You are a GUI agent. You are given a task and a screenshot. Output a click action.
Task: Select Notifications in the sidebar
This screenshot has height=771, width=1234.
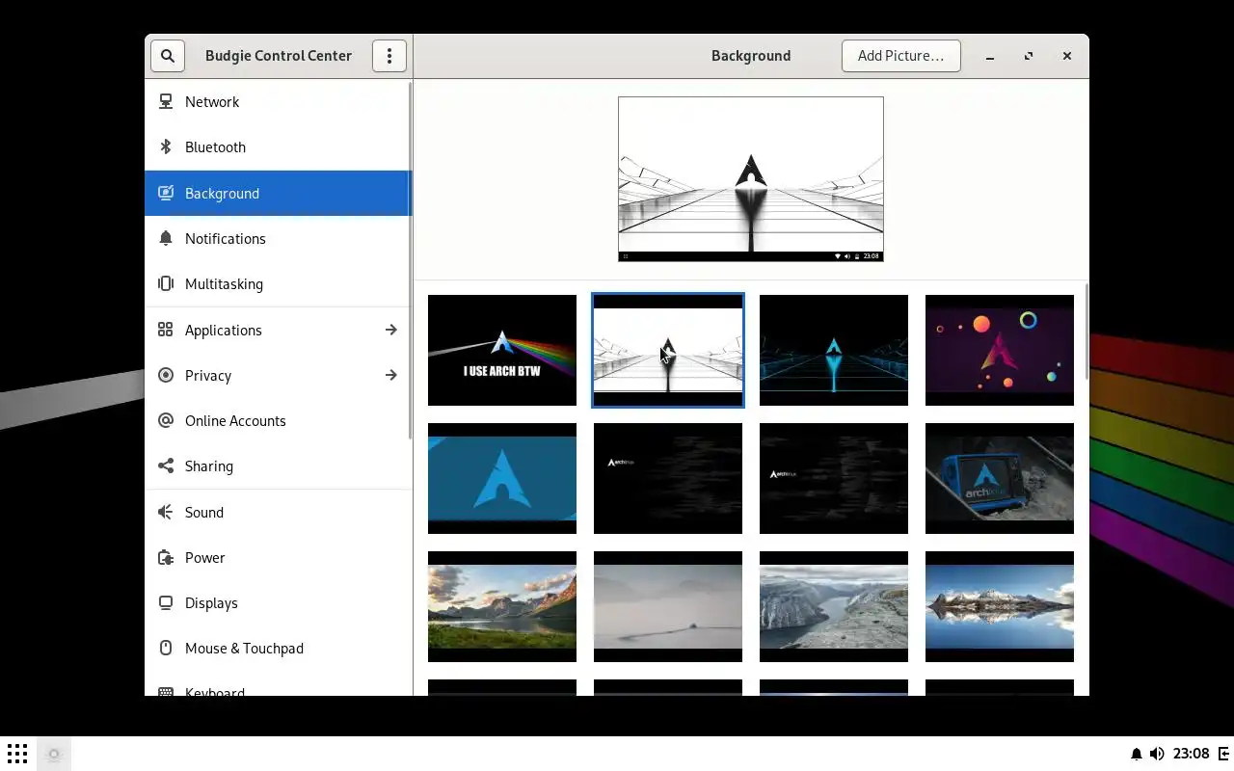pos(279,238)
